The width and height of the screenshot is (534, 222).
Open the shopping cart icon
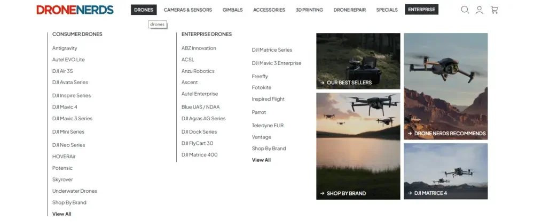(494, 10)
